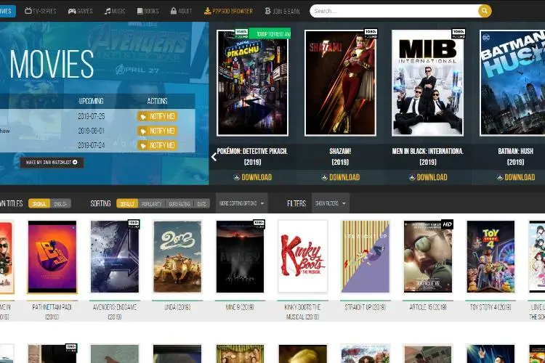
Task: Expand the Show Filters dropdown
Action: pyautogui.click(x=331, y=203)
